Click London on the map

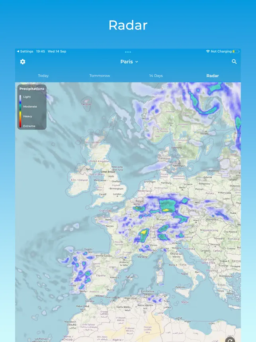(117, 194)
